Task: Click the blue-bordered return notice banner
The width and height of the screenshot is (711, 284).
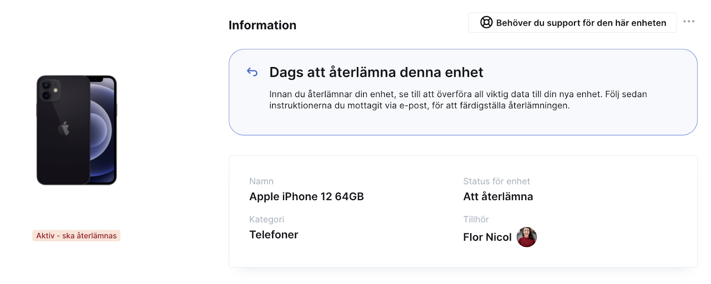Action: (463, 92)
